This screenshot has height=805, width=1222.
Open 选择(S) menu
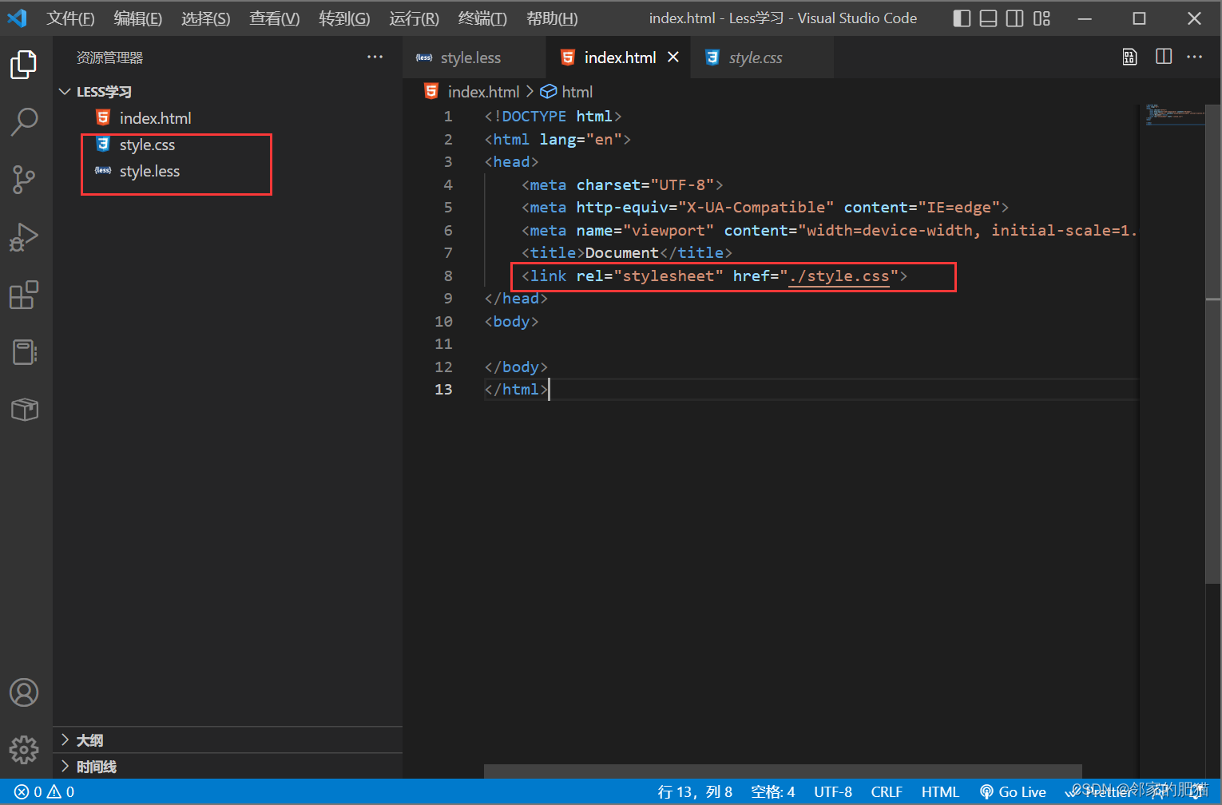click(205, 18)
